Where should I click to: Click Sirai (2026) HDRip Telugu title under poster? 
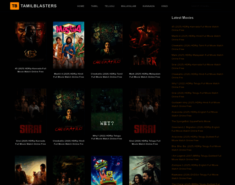click(x=145, y=142)
